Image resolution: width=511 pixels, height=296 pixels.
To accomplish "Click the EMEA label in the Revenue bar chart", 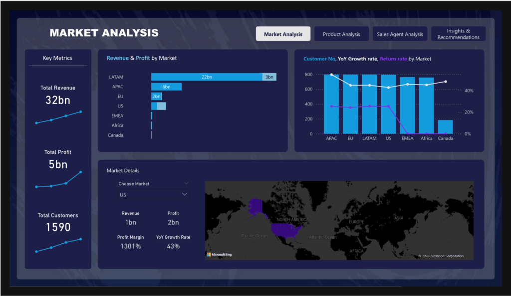I will [x=117, y=116].
